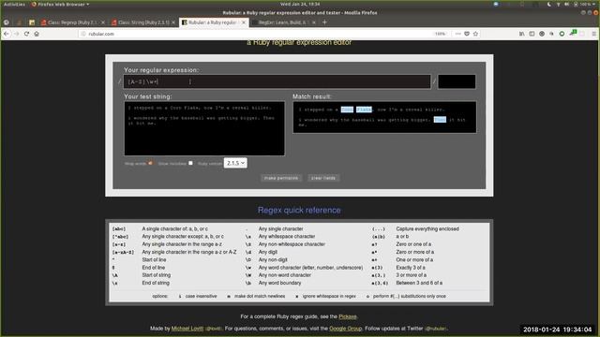
Task: Close the Class: String tab
Action: point(173,22)
